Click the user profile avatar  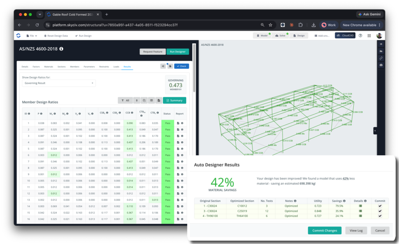pos(379,36)
